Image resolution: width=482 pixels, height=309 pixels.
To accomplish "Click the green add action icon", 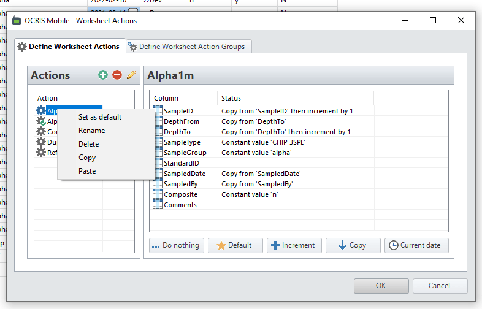I will pyautogui.click(x=102, y=75).
